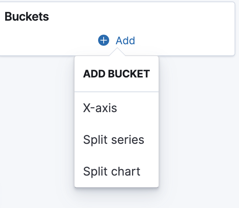239x208 pixels.
Task: Select the middle option, Split series
Action: coord(117,139)
